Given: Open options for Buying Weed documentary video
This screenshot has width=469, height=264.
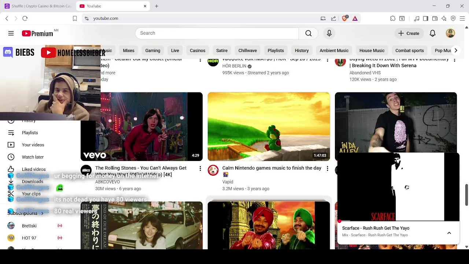Looking at the screenshot, I should (x=454, y=60).
